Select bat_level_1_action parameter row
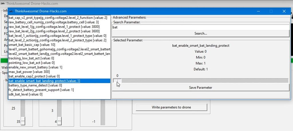The width and height of the screenshot is (293, 131). coord(59,36)
